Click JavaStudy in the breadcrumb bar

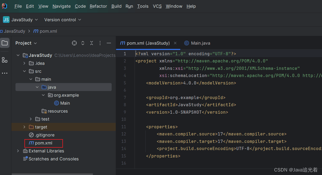14,31
